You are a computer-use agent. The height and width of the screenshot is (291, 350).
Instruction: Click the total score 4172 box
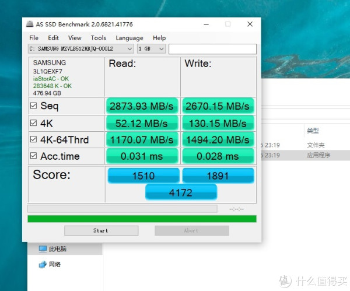(181, 192)
